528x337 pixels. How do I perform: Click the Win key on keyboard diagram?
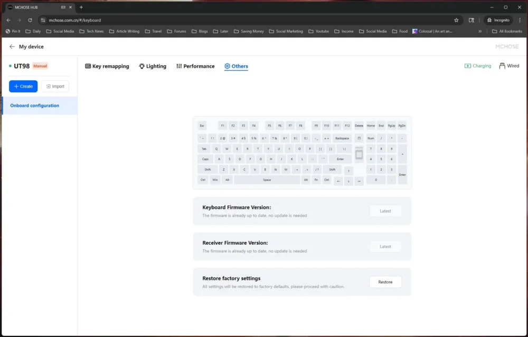click(215, 180)
